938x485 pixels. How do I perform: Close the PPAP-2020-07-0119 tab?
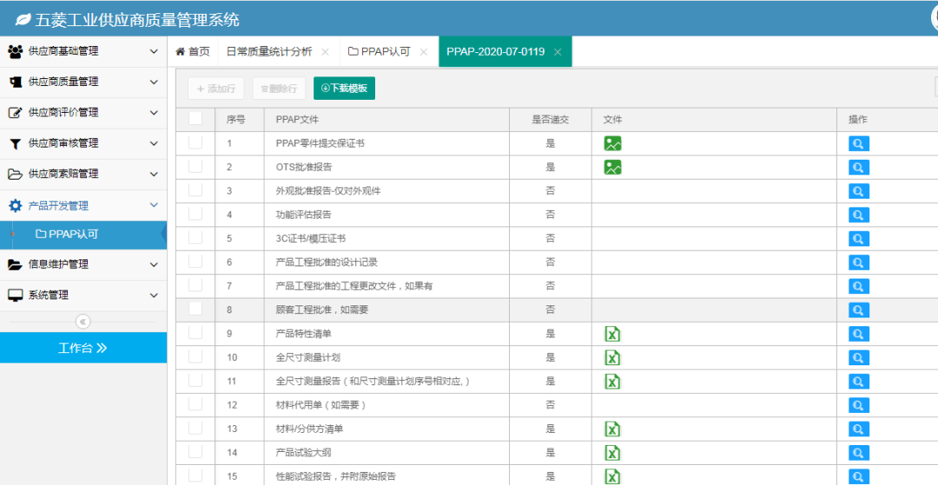point(558,52)
